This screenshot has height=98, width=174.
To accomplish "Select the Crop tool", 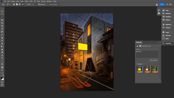I will (2, 23).
